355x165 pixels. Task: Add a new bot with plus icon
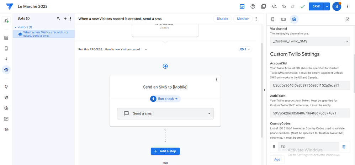[x=65, y=18]
